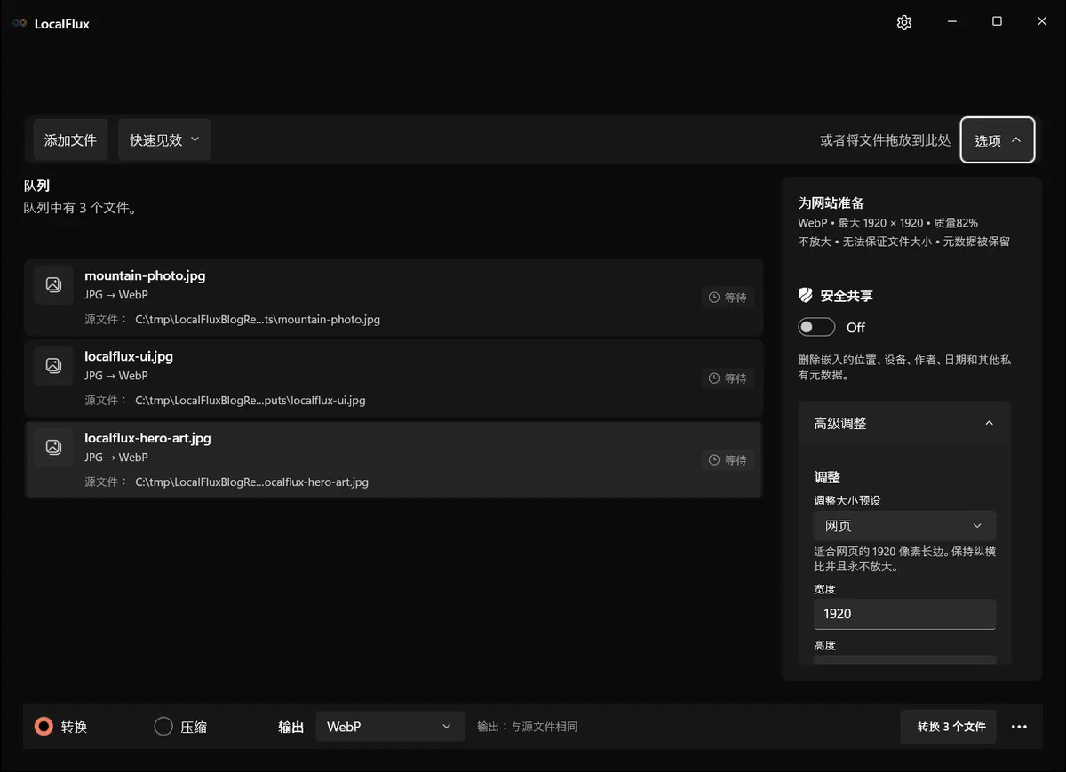The height and width of the screenshot is (772, 1066).
Task: Click the 输出:与源文件相同 text
Action: [527, 727]
